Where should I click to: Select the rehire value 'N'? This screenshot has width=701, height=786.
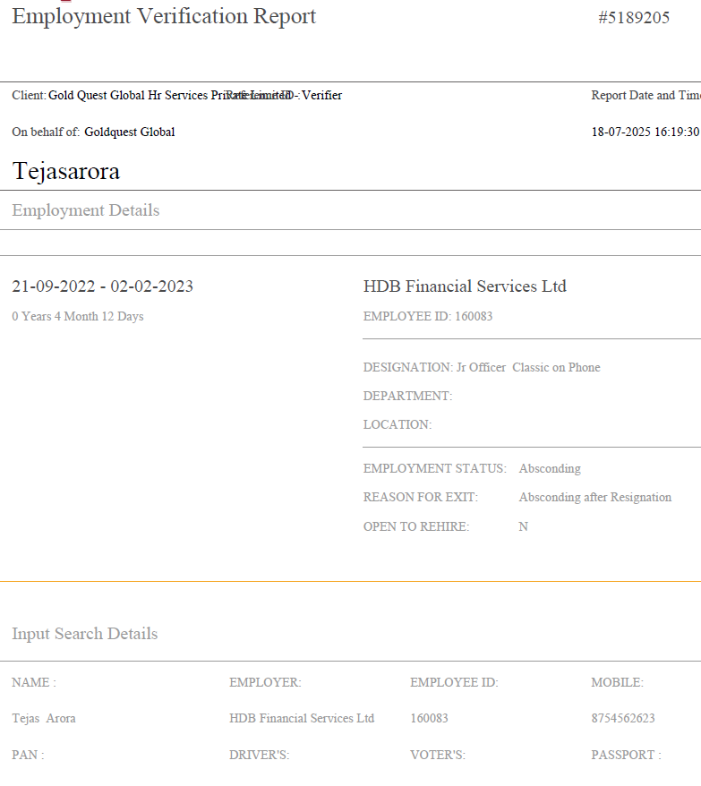[524, 527]
